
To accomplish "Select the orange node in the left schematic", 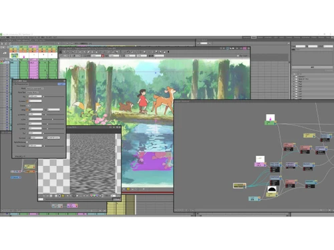I will pos(30,171).
